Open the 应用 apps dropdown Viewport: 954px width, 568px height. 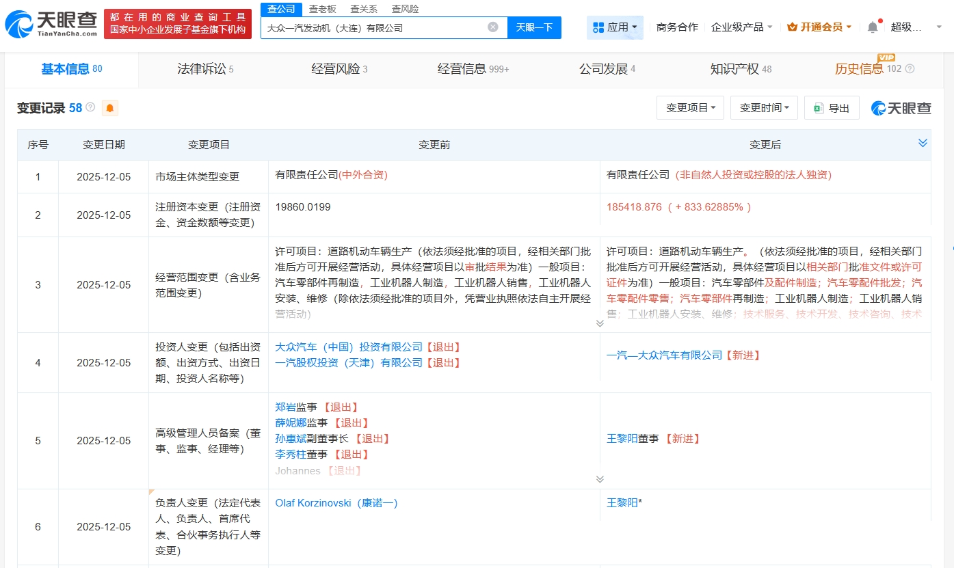615,27
